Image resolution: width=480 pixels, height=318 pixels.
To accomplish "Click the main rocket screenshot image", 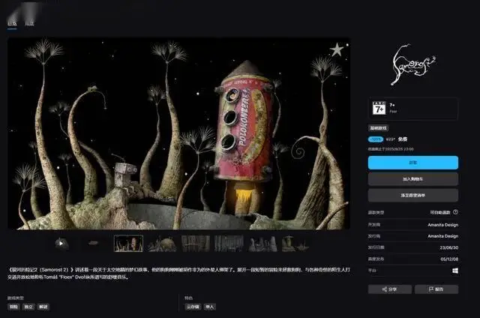I will point(178,133).
